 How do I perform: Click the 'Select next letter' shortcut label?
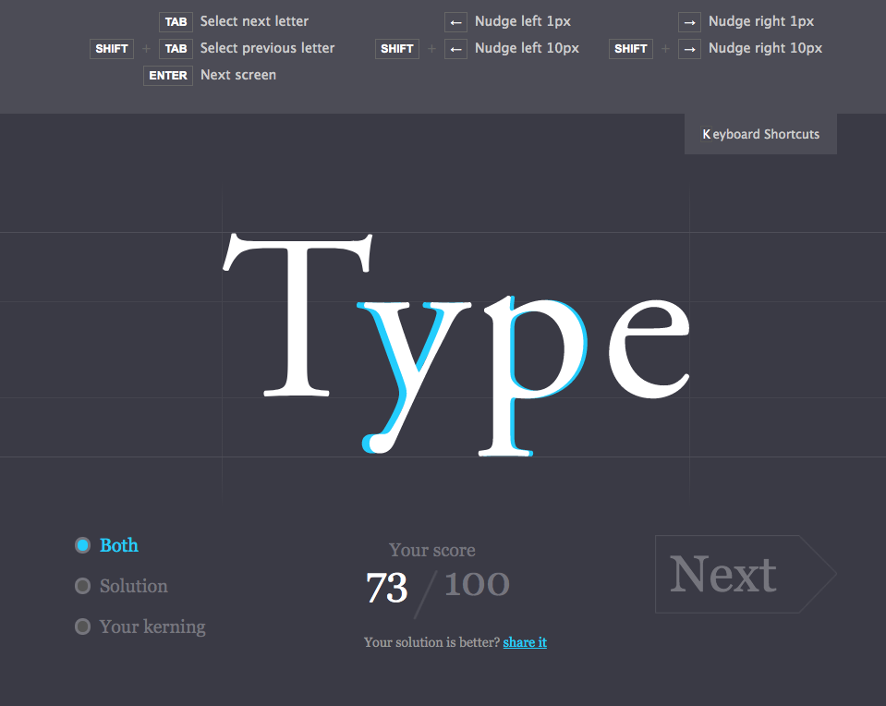tap(254, 21)
